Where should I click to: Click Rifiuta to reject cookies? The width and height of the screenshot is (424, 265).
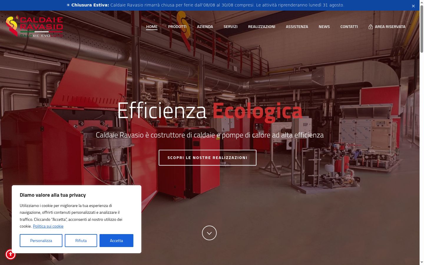coord(81,241)
